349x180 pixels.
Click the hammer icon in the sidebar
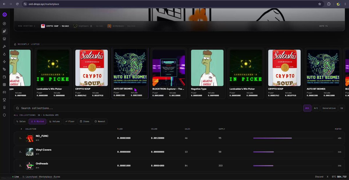coord(4,46)
